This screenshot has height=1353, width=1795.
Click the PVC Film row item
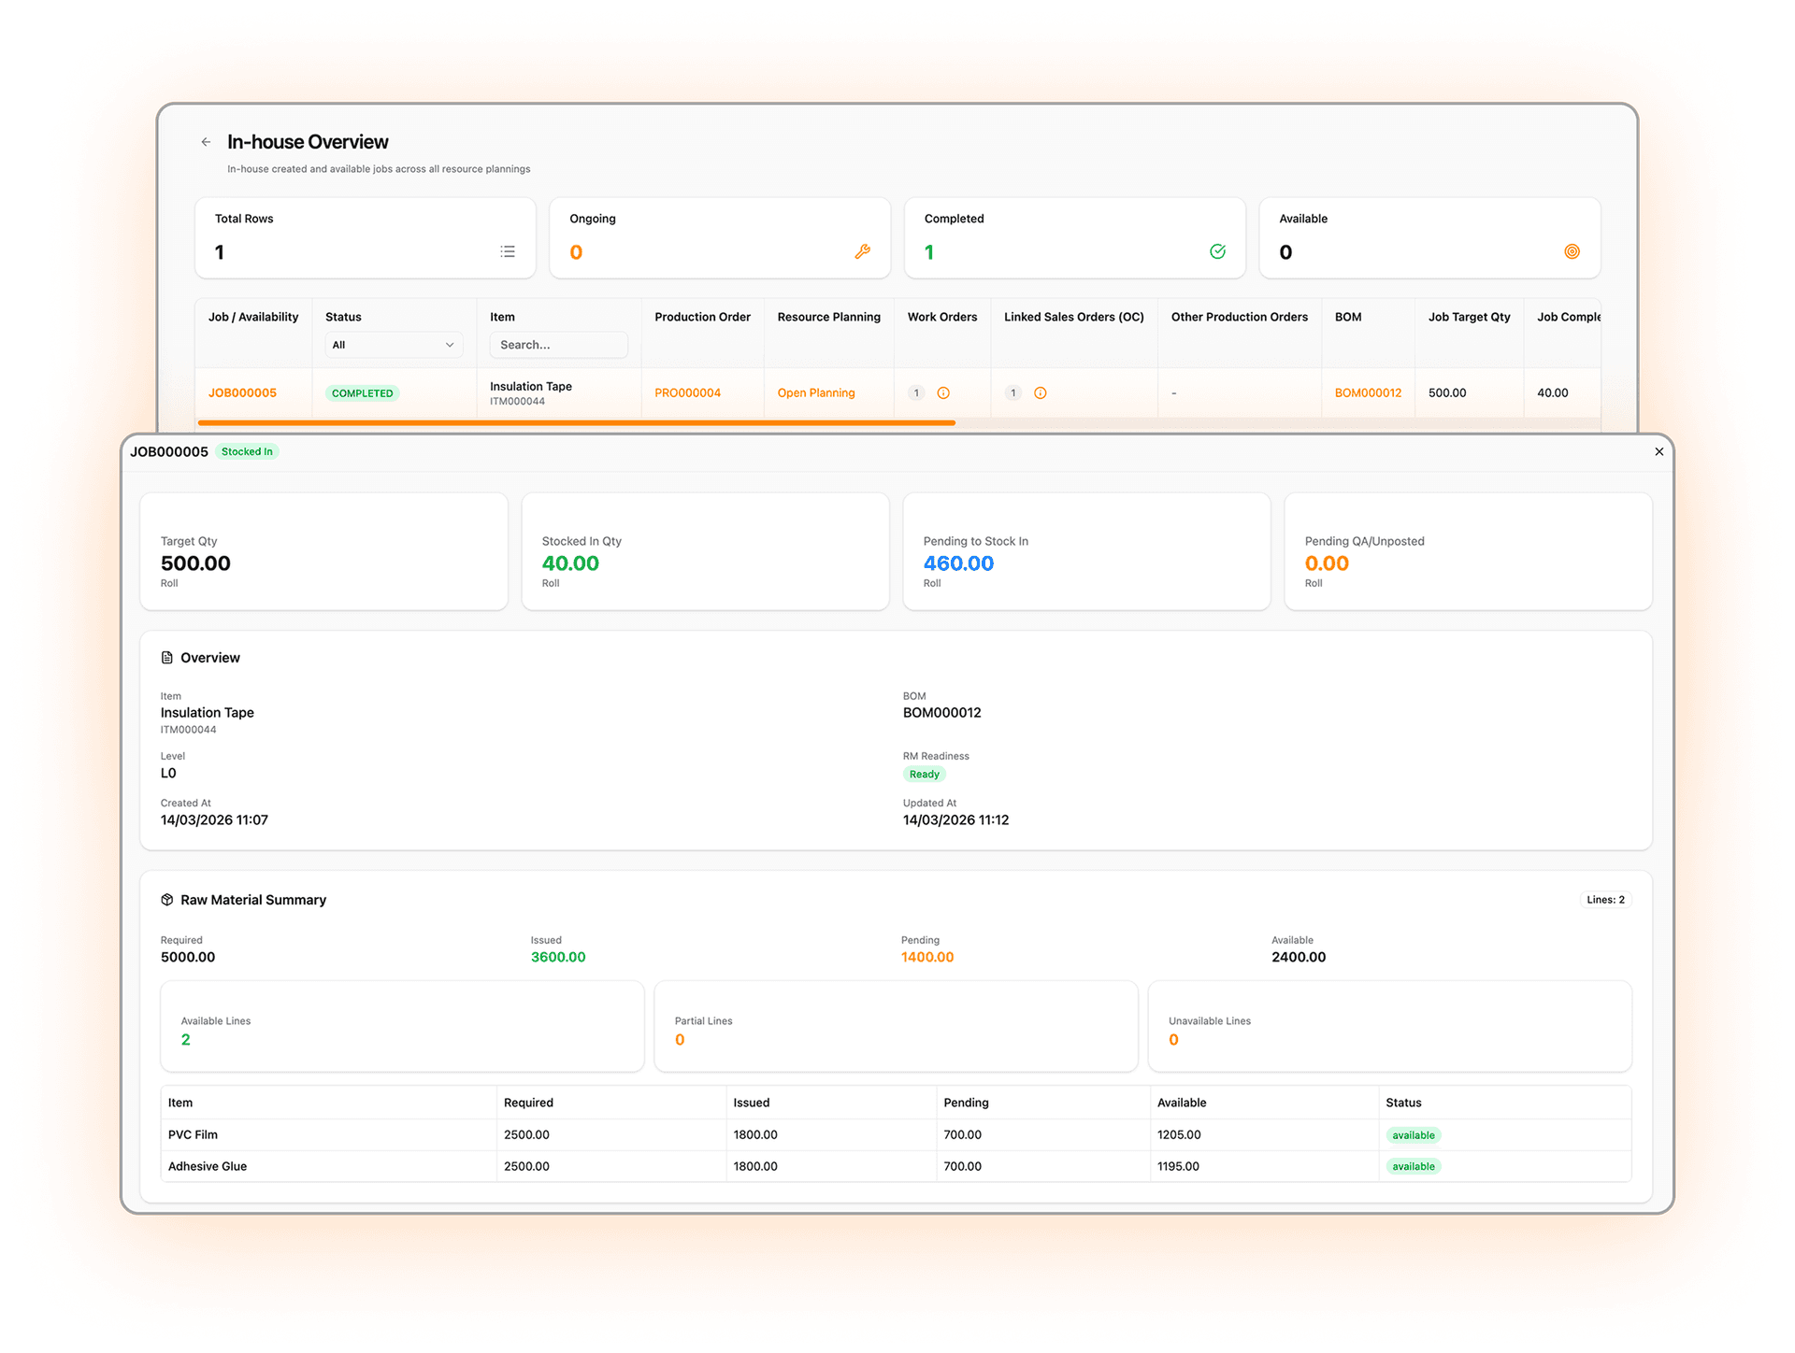coord(193,1134)
